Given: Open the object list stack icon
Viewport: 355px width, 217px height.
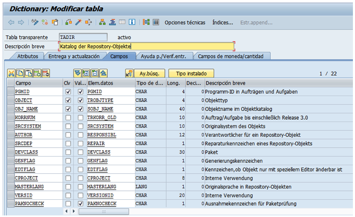Looking at the screenshot, I should pos(112,22).
